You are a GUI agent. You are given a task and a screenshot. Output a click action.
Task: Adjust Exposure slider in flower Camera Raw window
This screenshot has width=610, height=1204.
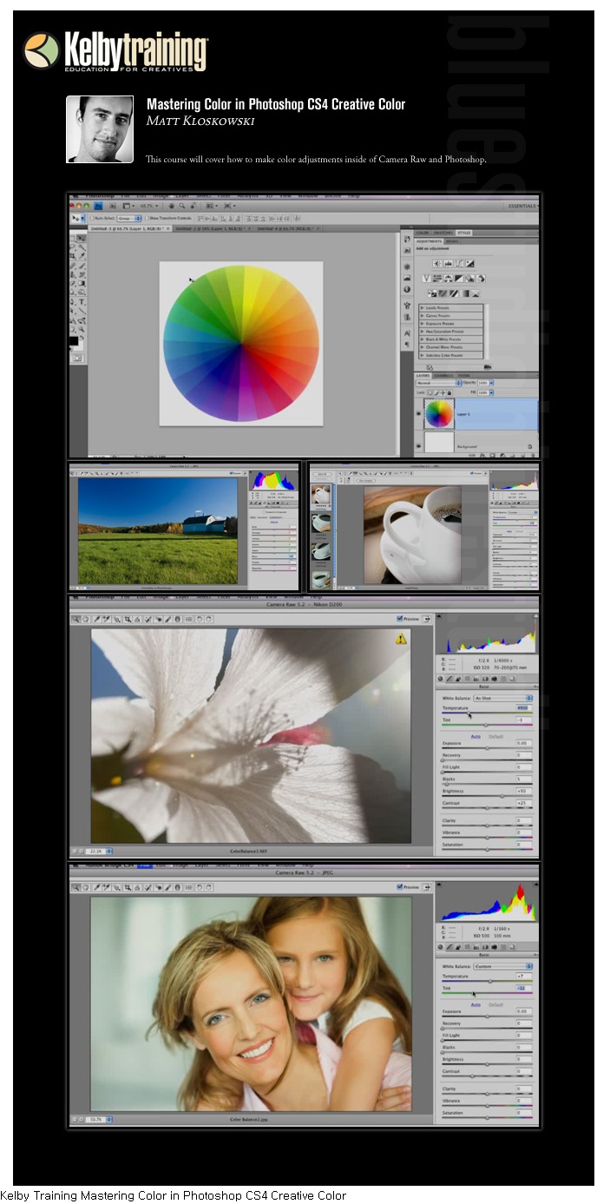[x=486, y=748]
